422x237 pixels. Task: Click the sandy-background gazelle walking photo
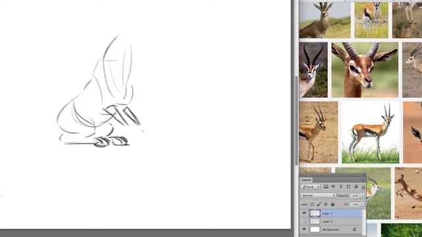tap(318, 132)
